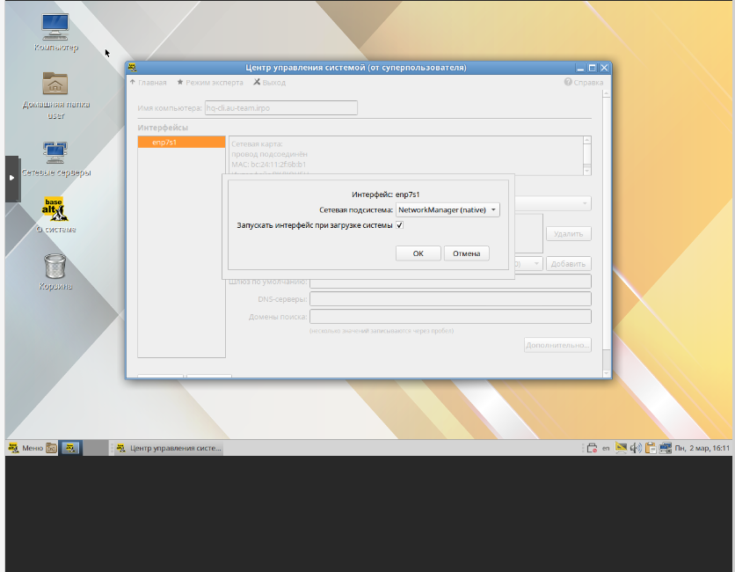The height and width of the screenshot is (572, 735).
Task: Switch keyboard layout via en indicator
Action: pyautogui.click(x=606, y=448)
